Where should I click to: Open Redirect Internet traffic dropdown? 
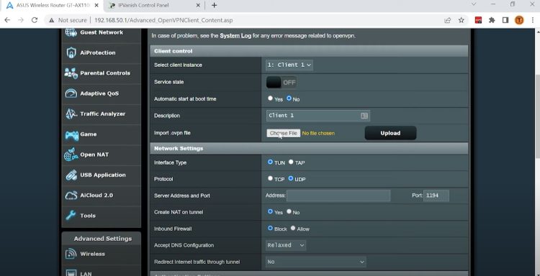click(316, 262)
